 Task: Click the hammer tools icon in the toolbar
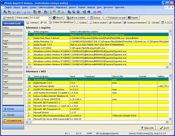click(x=5, y=12)
